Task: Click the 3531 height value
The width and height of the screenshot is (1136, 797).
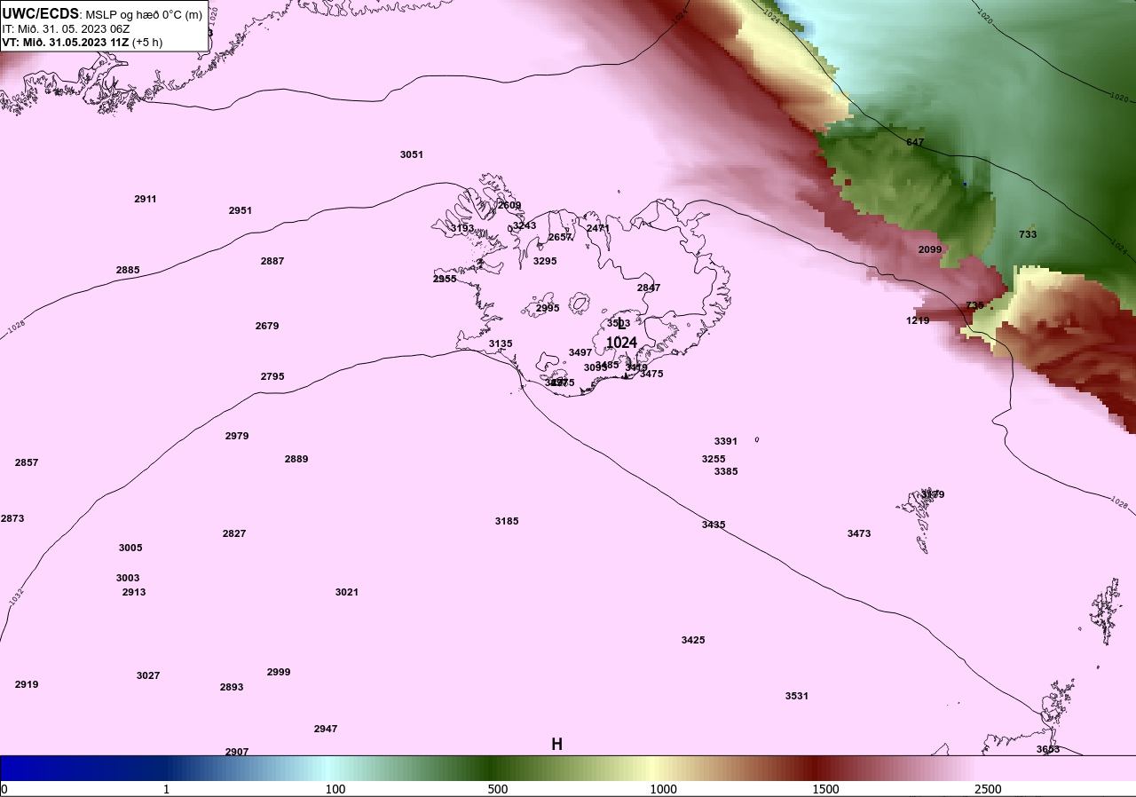Action: [x=797, y=696]
